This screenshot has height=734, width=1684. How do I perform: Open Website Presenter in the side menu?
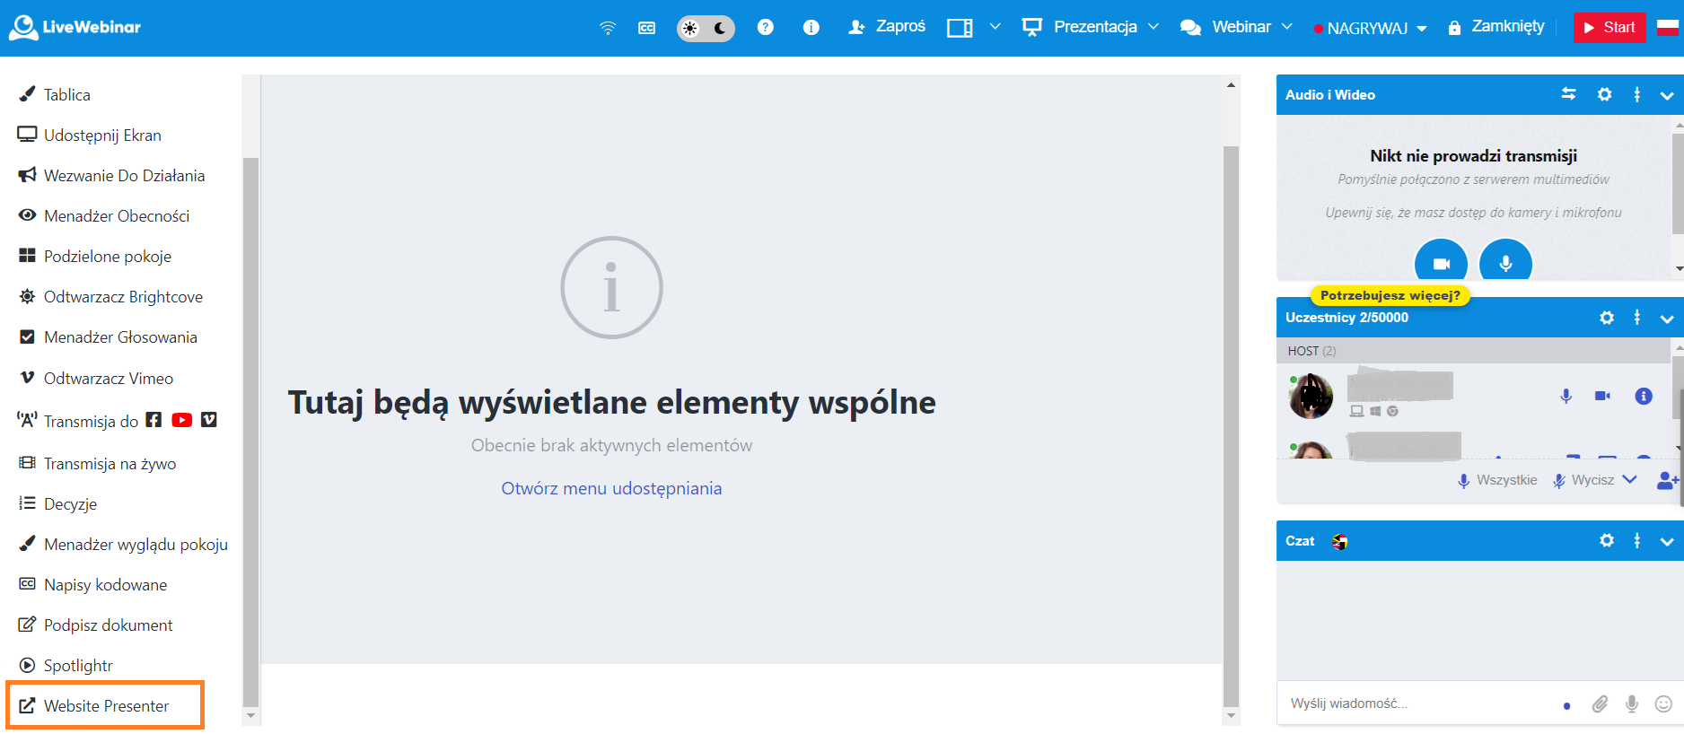click(x=106, y=705)
